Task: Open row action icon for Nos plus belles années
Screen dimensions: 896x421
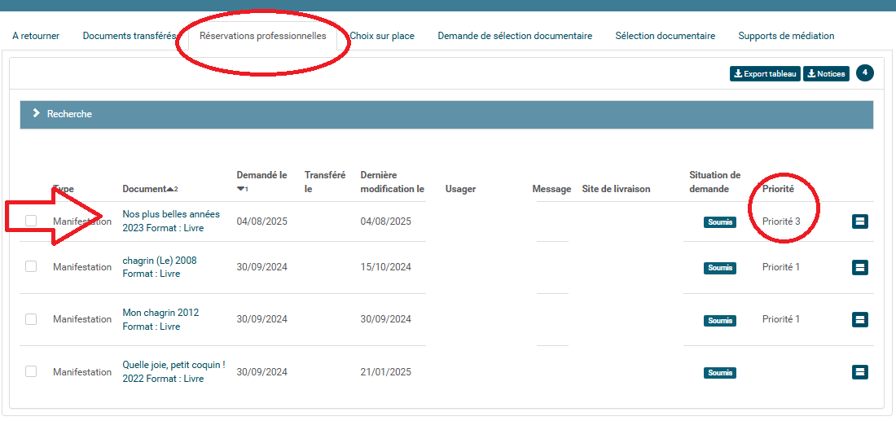Action: tap(859, 221)
